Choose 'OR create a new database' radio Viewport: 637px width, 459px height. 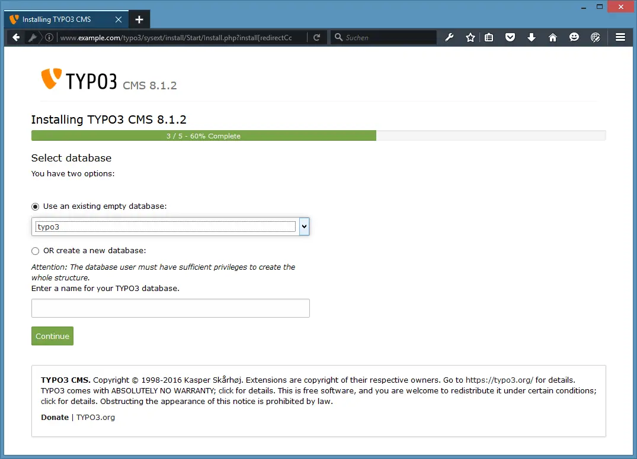pyautogui.click(x=36, y=251)
